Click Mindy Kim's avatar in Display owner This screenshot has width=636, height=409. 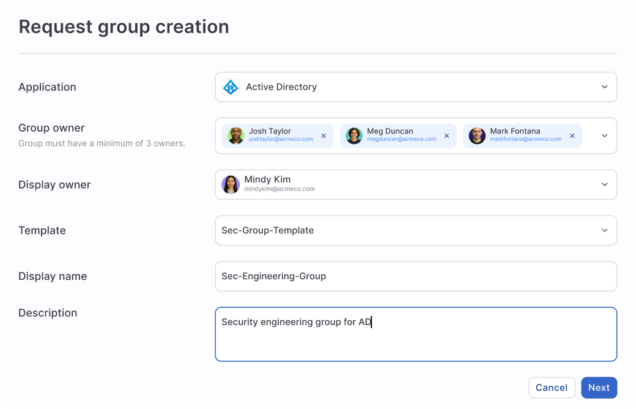point(231,184)
